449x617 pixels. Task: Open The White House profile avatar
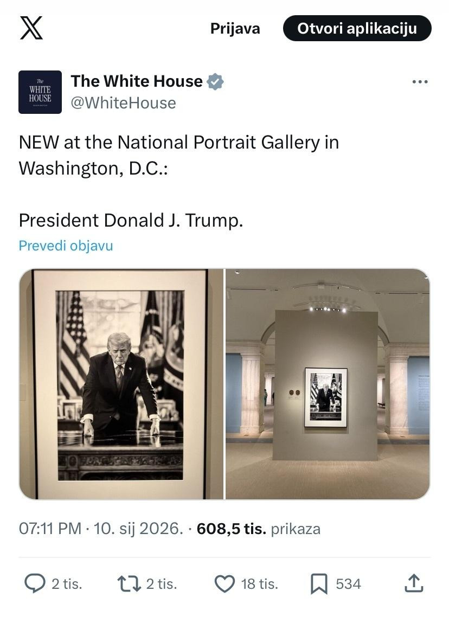40,92
